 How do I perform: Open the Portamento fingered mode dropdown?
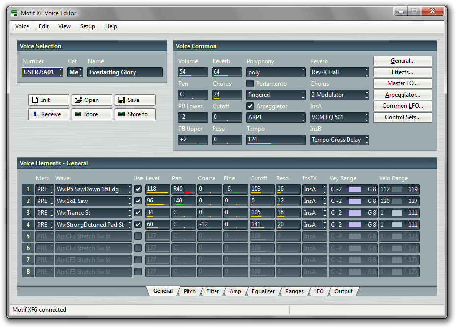(276, 95)
